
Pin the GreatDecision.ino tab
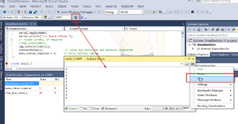31,24
